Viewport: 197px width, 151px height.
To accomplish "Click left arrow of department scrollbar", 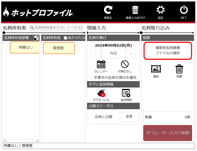I will click(5, 141).
